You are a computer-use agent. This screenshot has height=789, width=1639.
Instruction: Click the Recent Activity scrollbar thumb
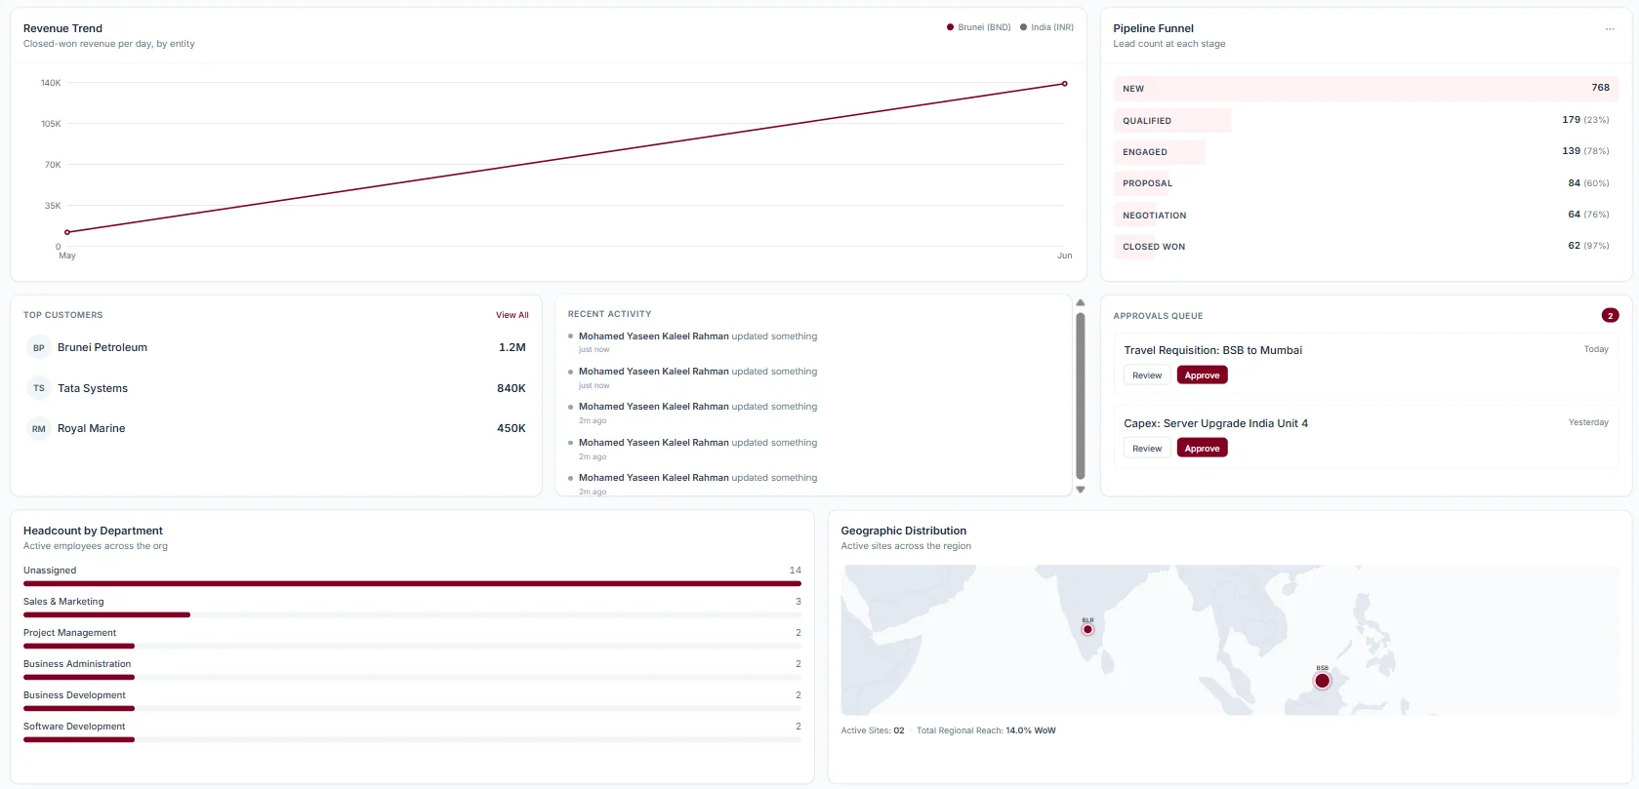point(1081,395)
